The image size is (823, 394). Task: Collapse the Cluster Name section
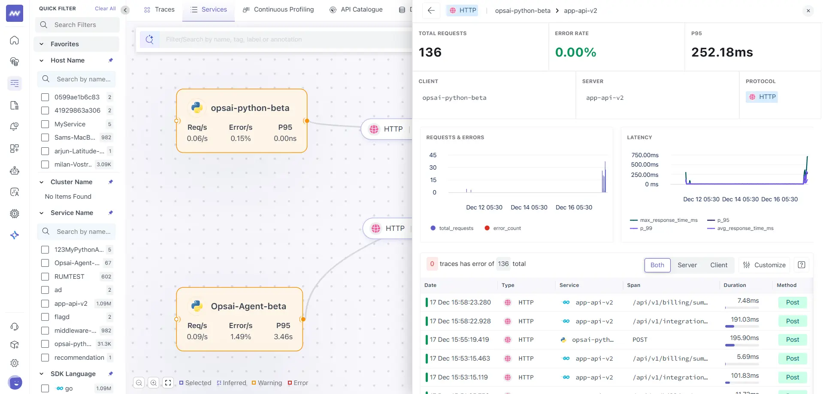pyautogui.click(x=42, y=182)
